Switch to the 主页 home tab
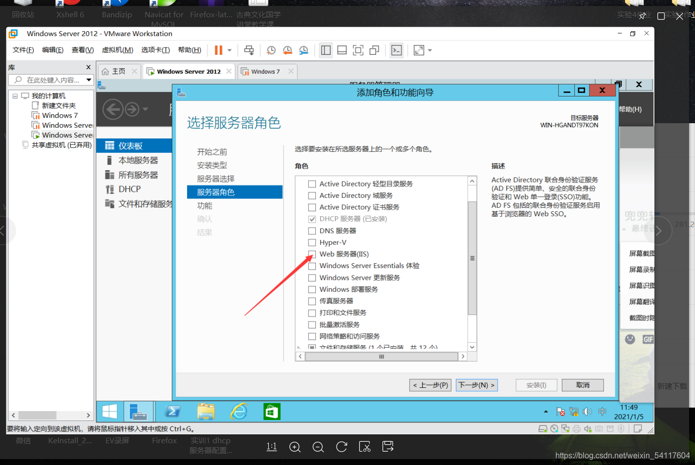The height and width of the screenshot is (465, 695). click(x=119, y=72)
